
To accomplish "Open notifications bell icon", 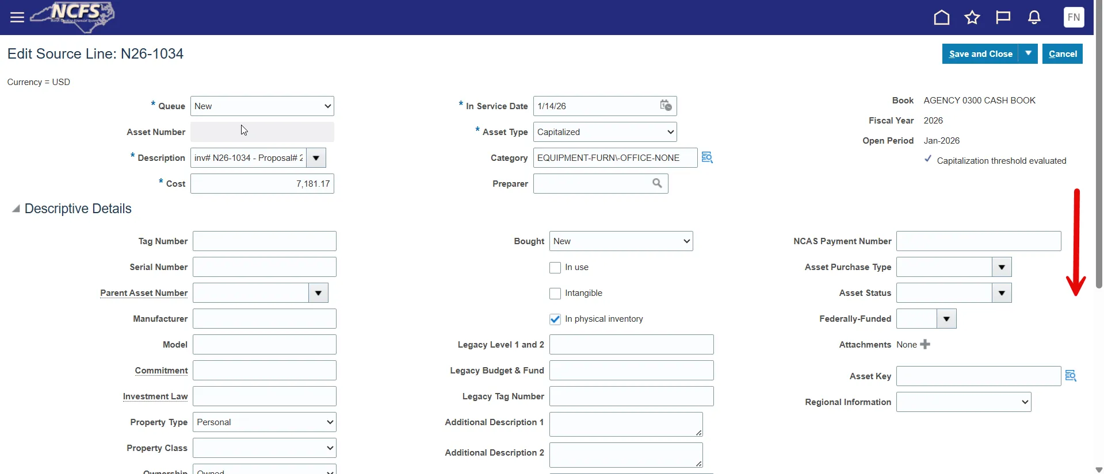I will (x=1034, y=18).
